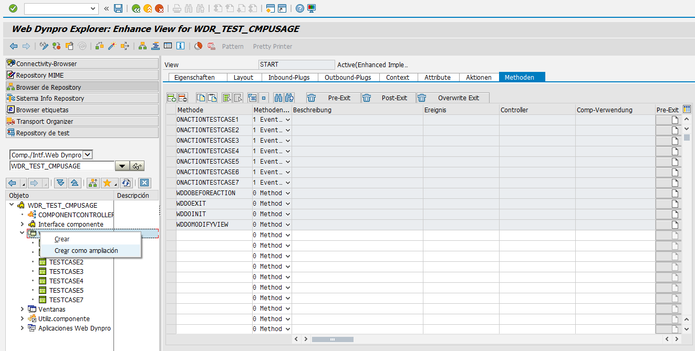695x351 pixels.
Task: Click the Set/Delete breakpoint stop icon
Action: coord(211,46)
